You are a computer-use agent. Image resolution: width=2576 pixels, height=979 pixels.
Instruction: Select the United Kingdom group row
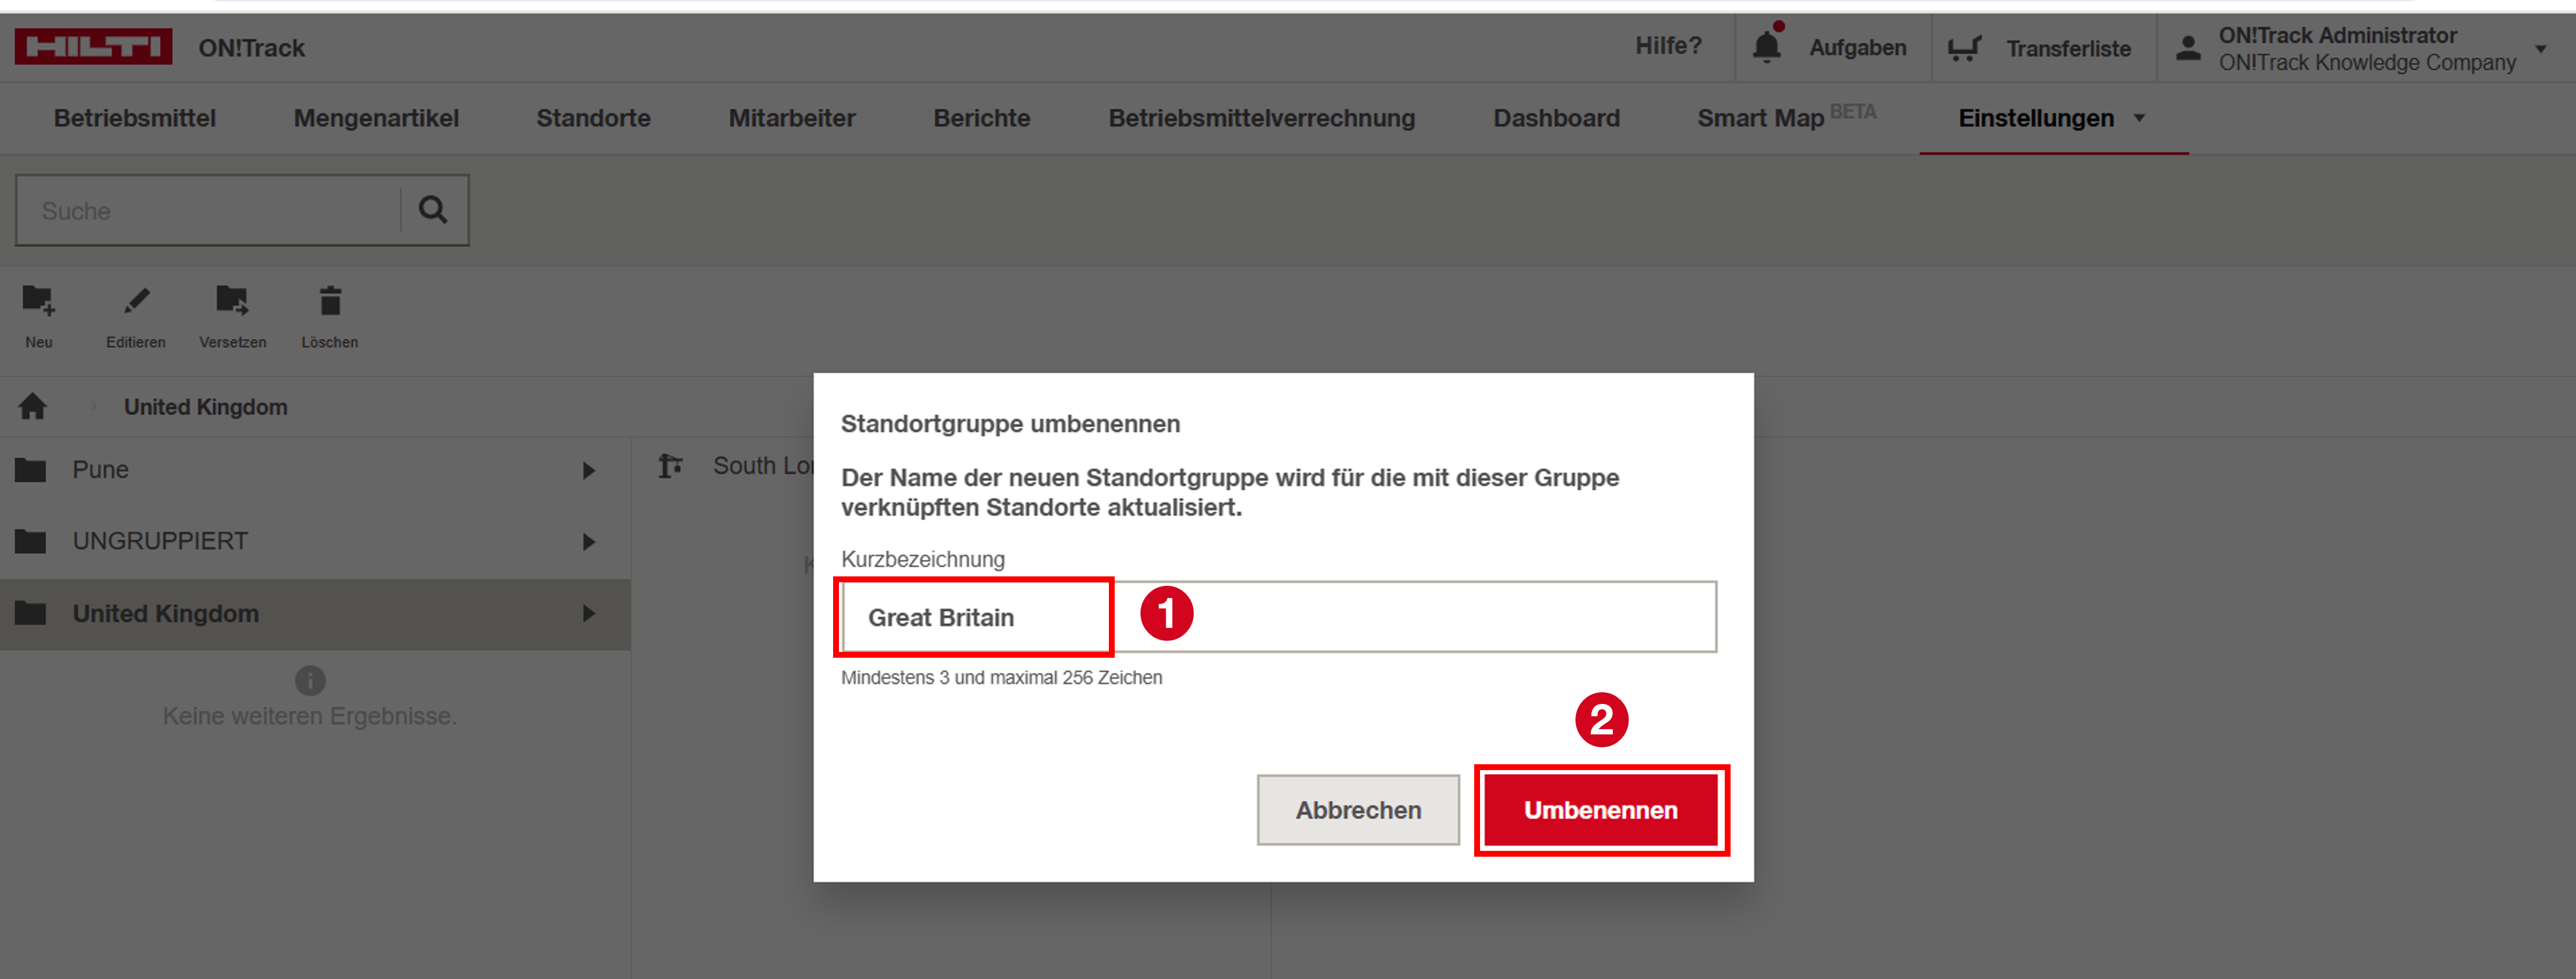pos(315,614)
